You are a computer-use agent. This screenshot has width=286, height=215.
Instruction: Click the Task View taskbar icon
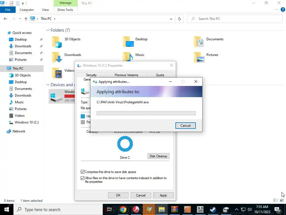[109, 209]
